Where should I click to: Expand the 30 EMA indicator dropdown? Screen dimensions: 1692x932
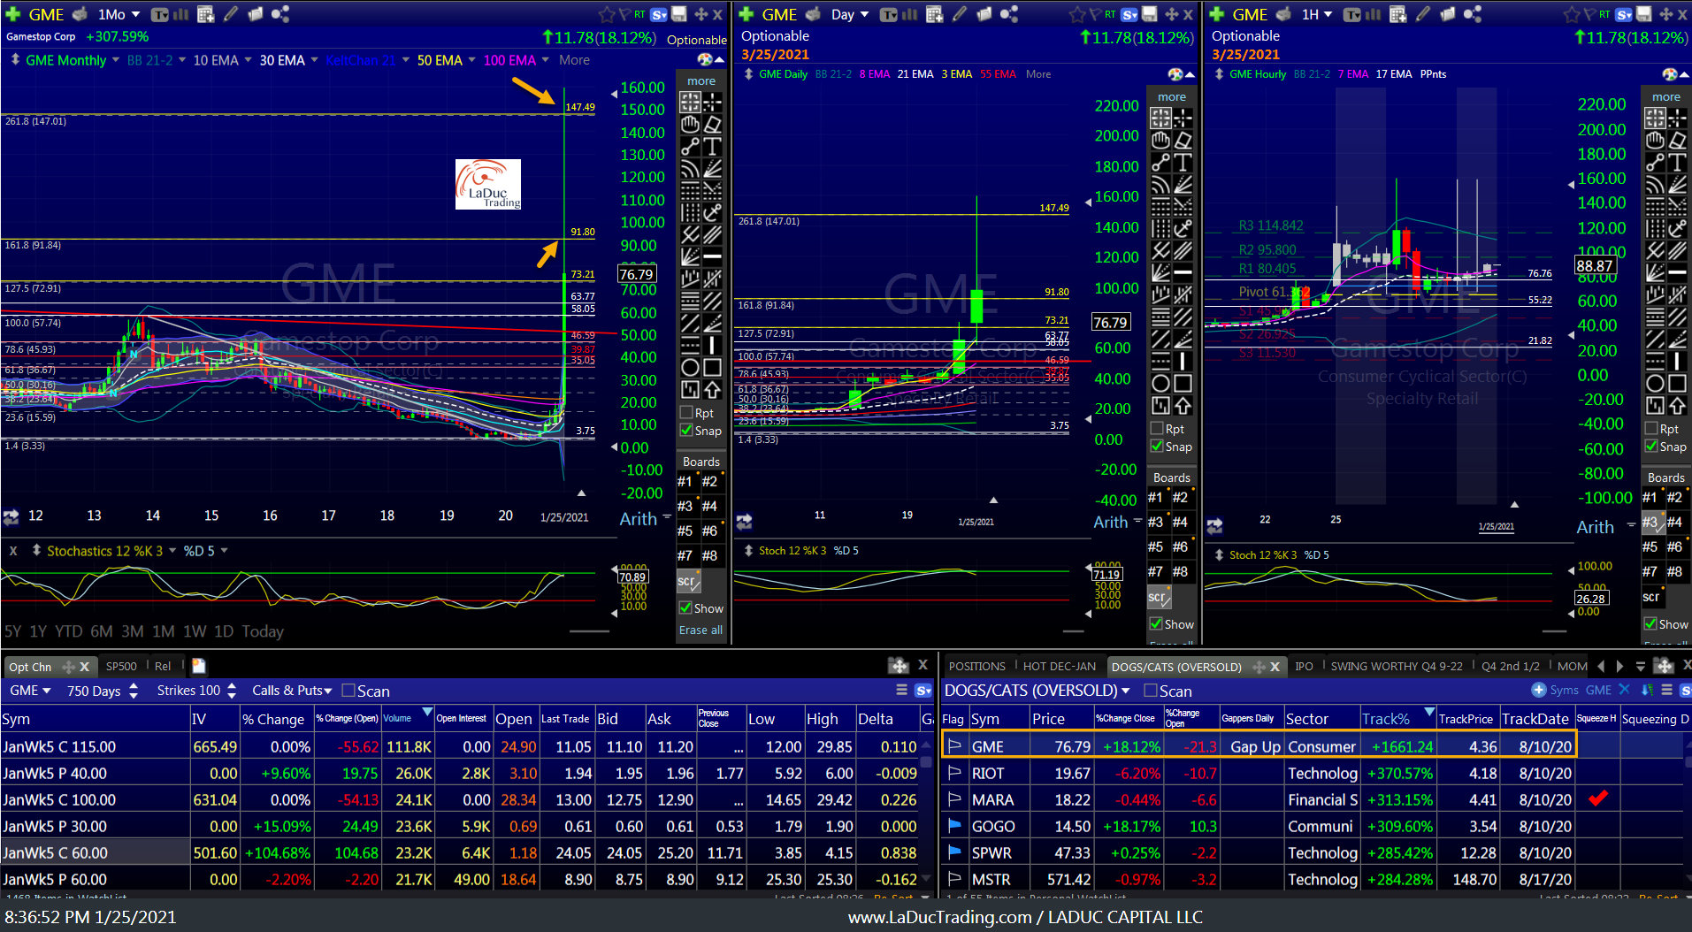coord(315,60)
